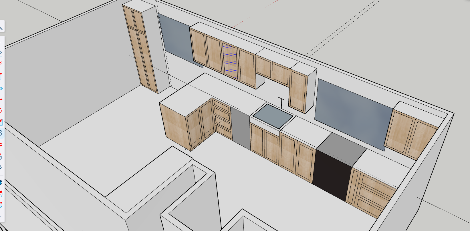470x231 pixels.
Task: Choose the Move tool with red arrows
Action: [x=1, y=99]
